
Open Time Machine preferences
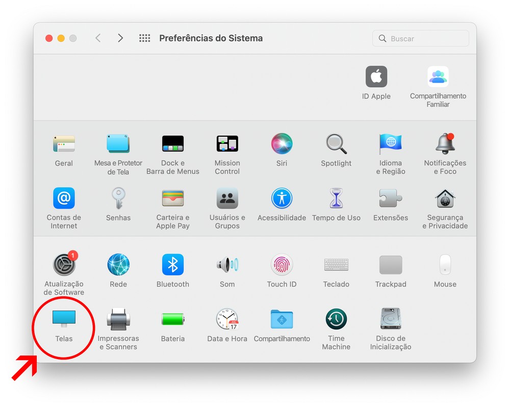(336, 319)
